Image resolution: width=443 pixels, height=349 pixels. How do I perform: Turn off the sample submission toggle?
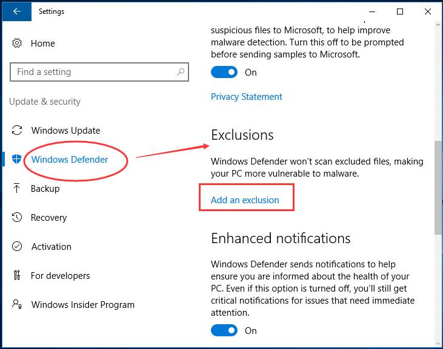pyautogui.click(x=224, y=72)
